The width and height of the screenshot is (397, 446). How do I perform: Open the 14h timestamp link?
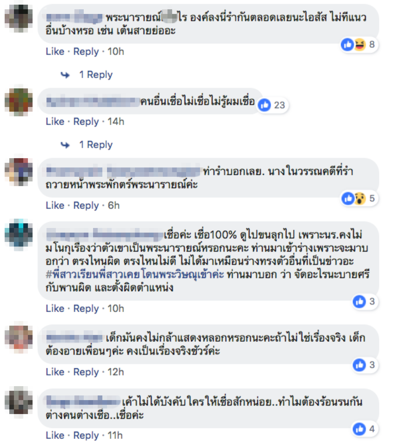coord(116,122)
